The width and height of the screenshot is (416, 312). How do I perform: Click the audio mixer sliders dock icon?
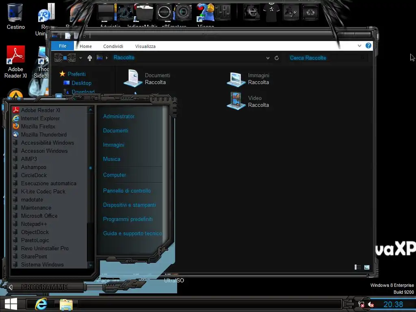pyautogui.click(x=223, y=12)
